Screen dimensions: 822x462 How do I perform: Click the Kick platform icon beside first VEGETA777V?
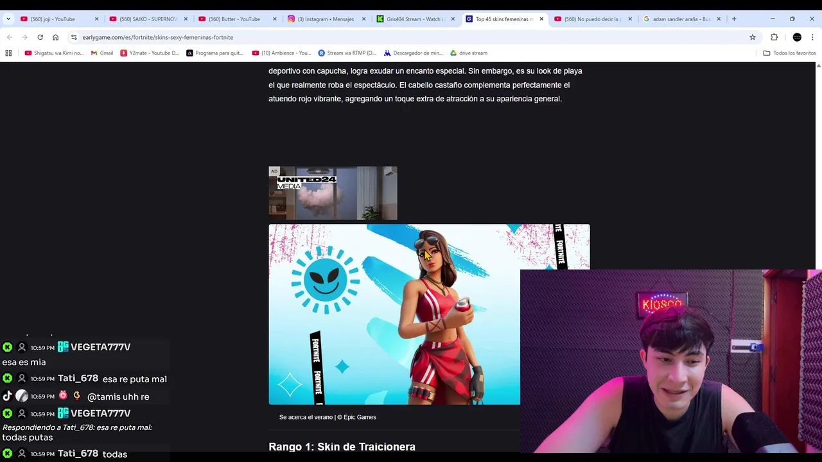pyautogui.click(x=7, y=347)
